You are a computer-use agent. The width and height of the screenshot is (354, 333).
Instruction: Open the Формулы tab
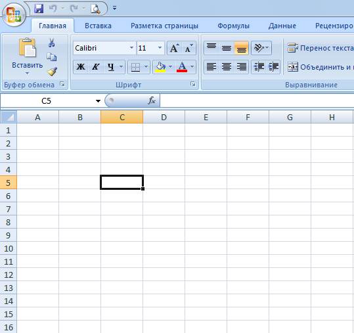click(x=233, y=26)
